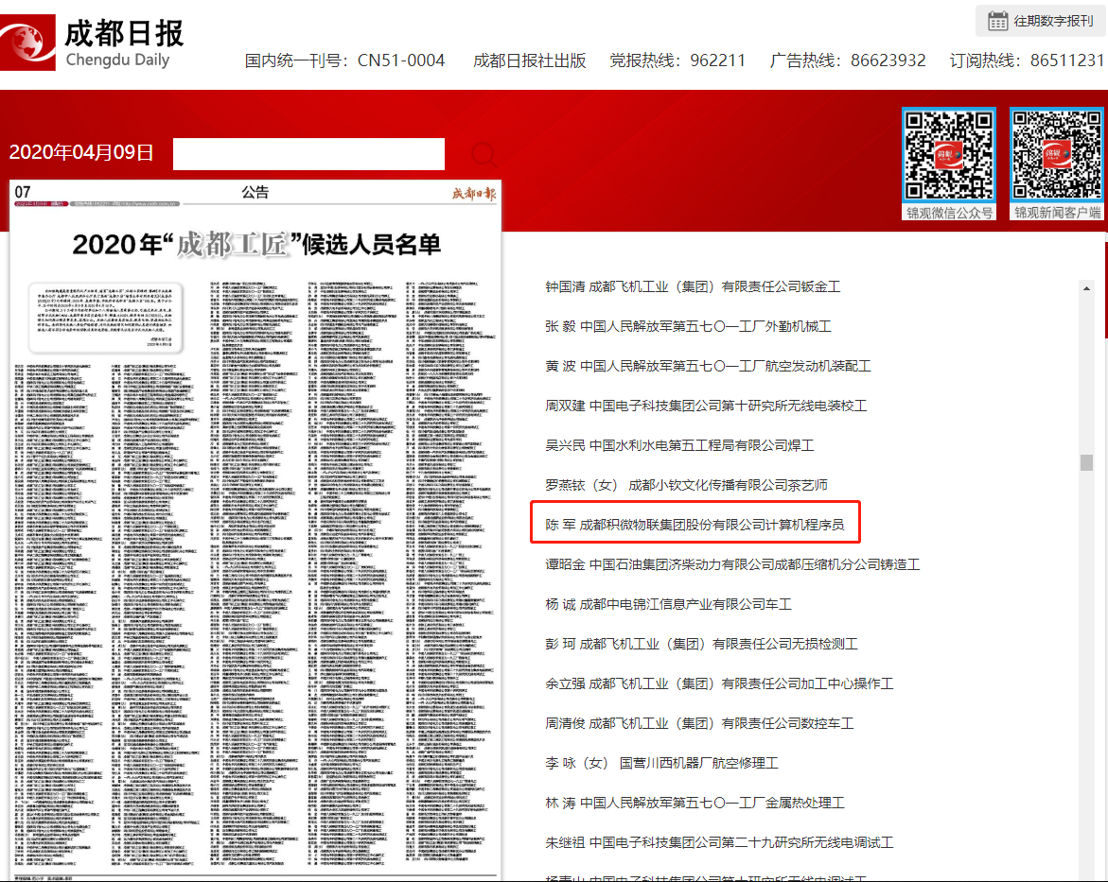The height and width of the screenshot is (882, 1108).
Task: Click the Chengdu Daily globe logo
Action: click(26, 43)
